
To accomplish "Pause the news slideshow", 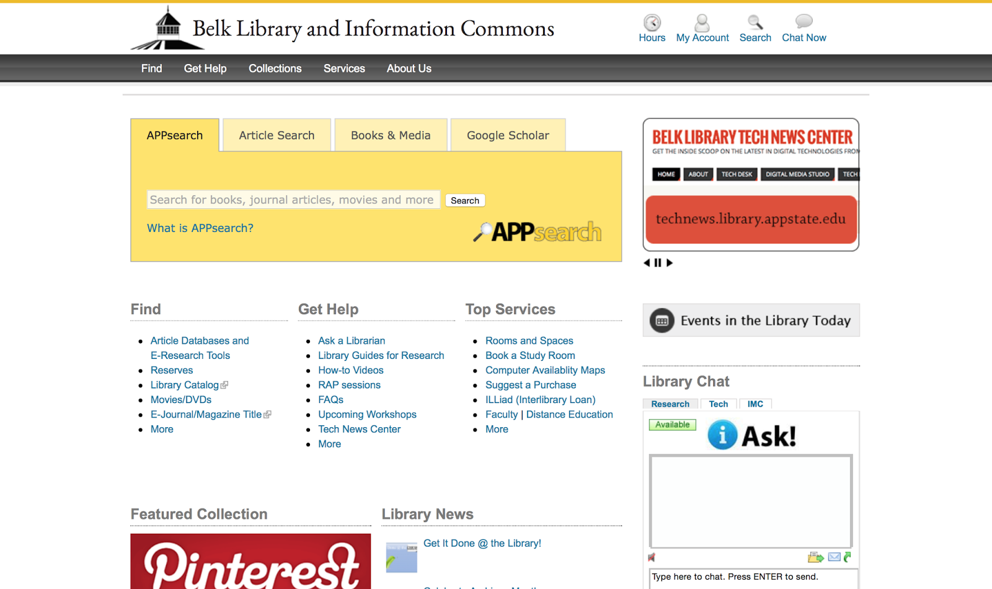I will pos(658,263).
